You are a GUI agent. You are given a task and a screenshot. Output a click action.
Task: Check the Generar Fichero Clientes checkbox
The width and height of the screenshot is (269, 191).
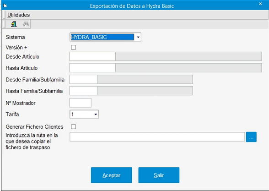[73, 127]
